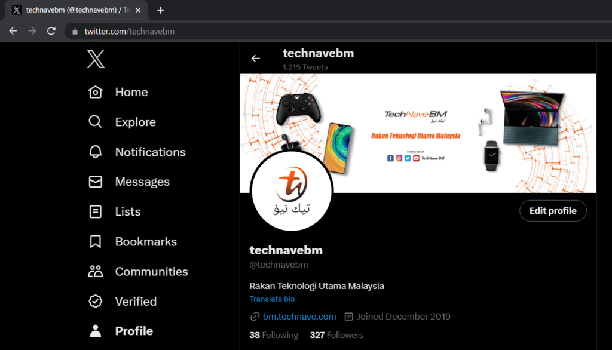612x350 pixels.
Task: Click the browser back navigation arrow
Action: (13, 31)
